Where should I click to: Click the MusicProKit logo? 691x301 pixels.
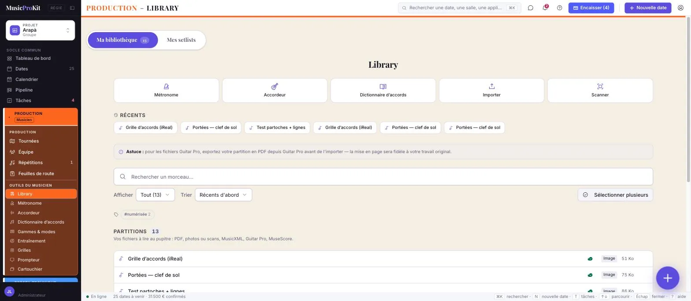(x=23, y=8)
